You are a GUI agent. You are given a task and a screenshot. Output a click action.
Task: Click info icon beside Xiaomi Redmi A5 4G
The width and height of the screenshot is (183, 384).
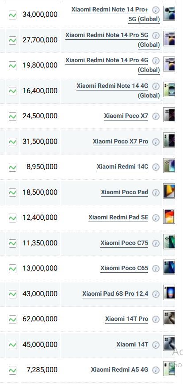[x=156, y=370]
